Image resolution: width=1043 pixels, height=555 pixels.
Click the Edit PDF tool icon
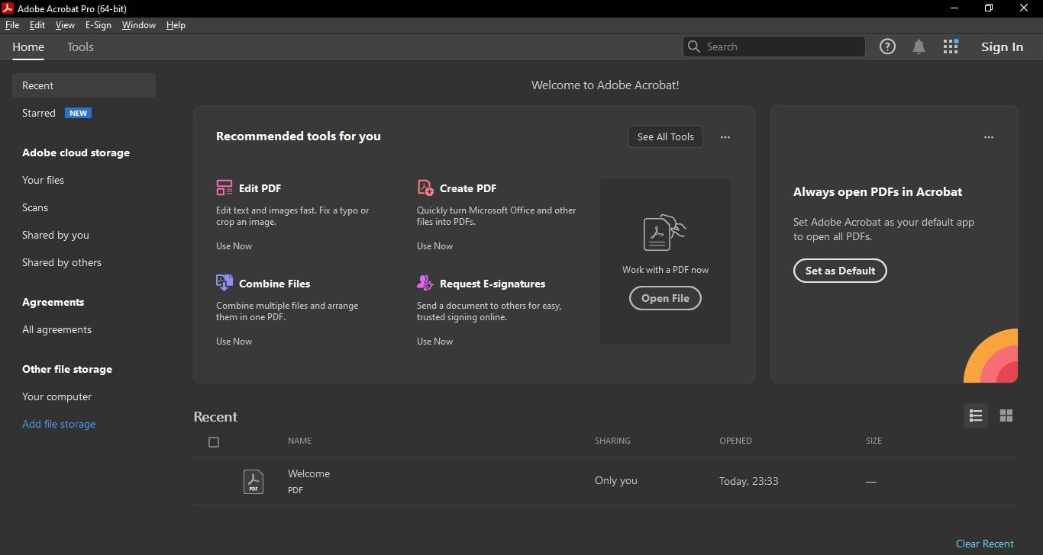(224, 188)
